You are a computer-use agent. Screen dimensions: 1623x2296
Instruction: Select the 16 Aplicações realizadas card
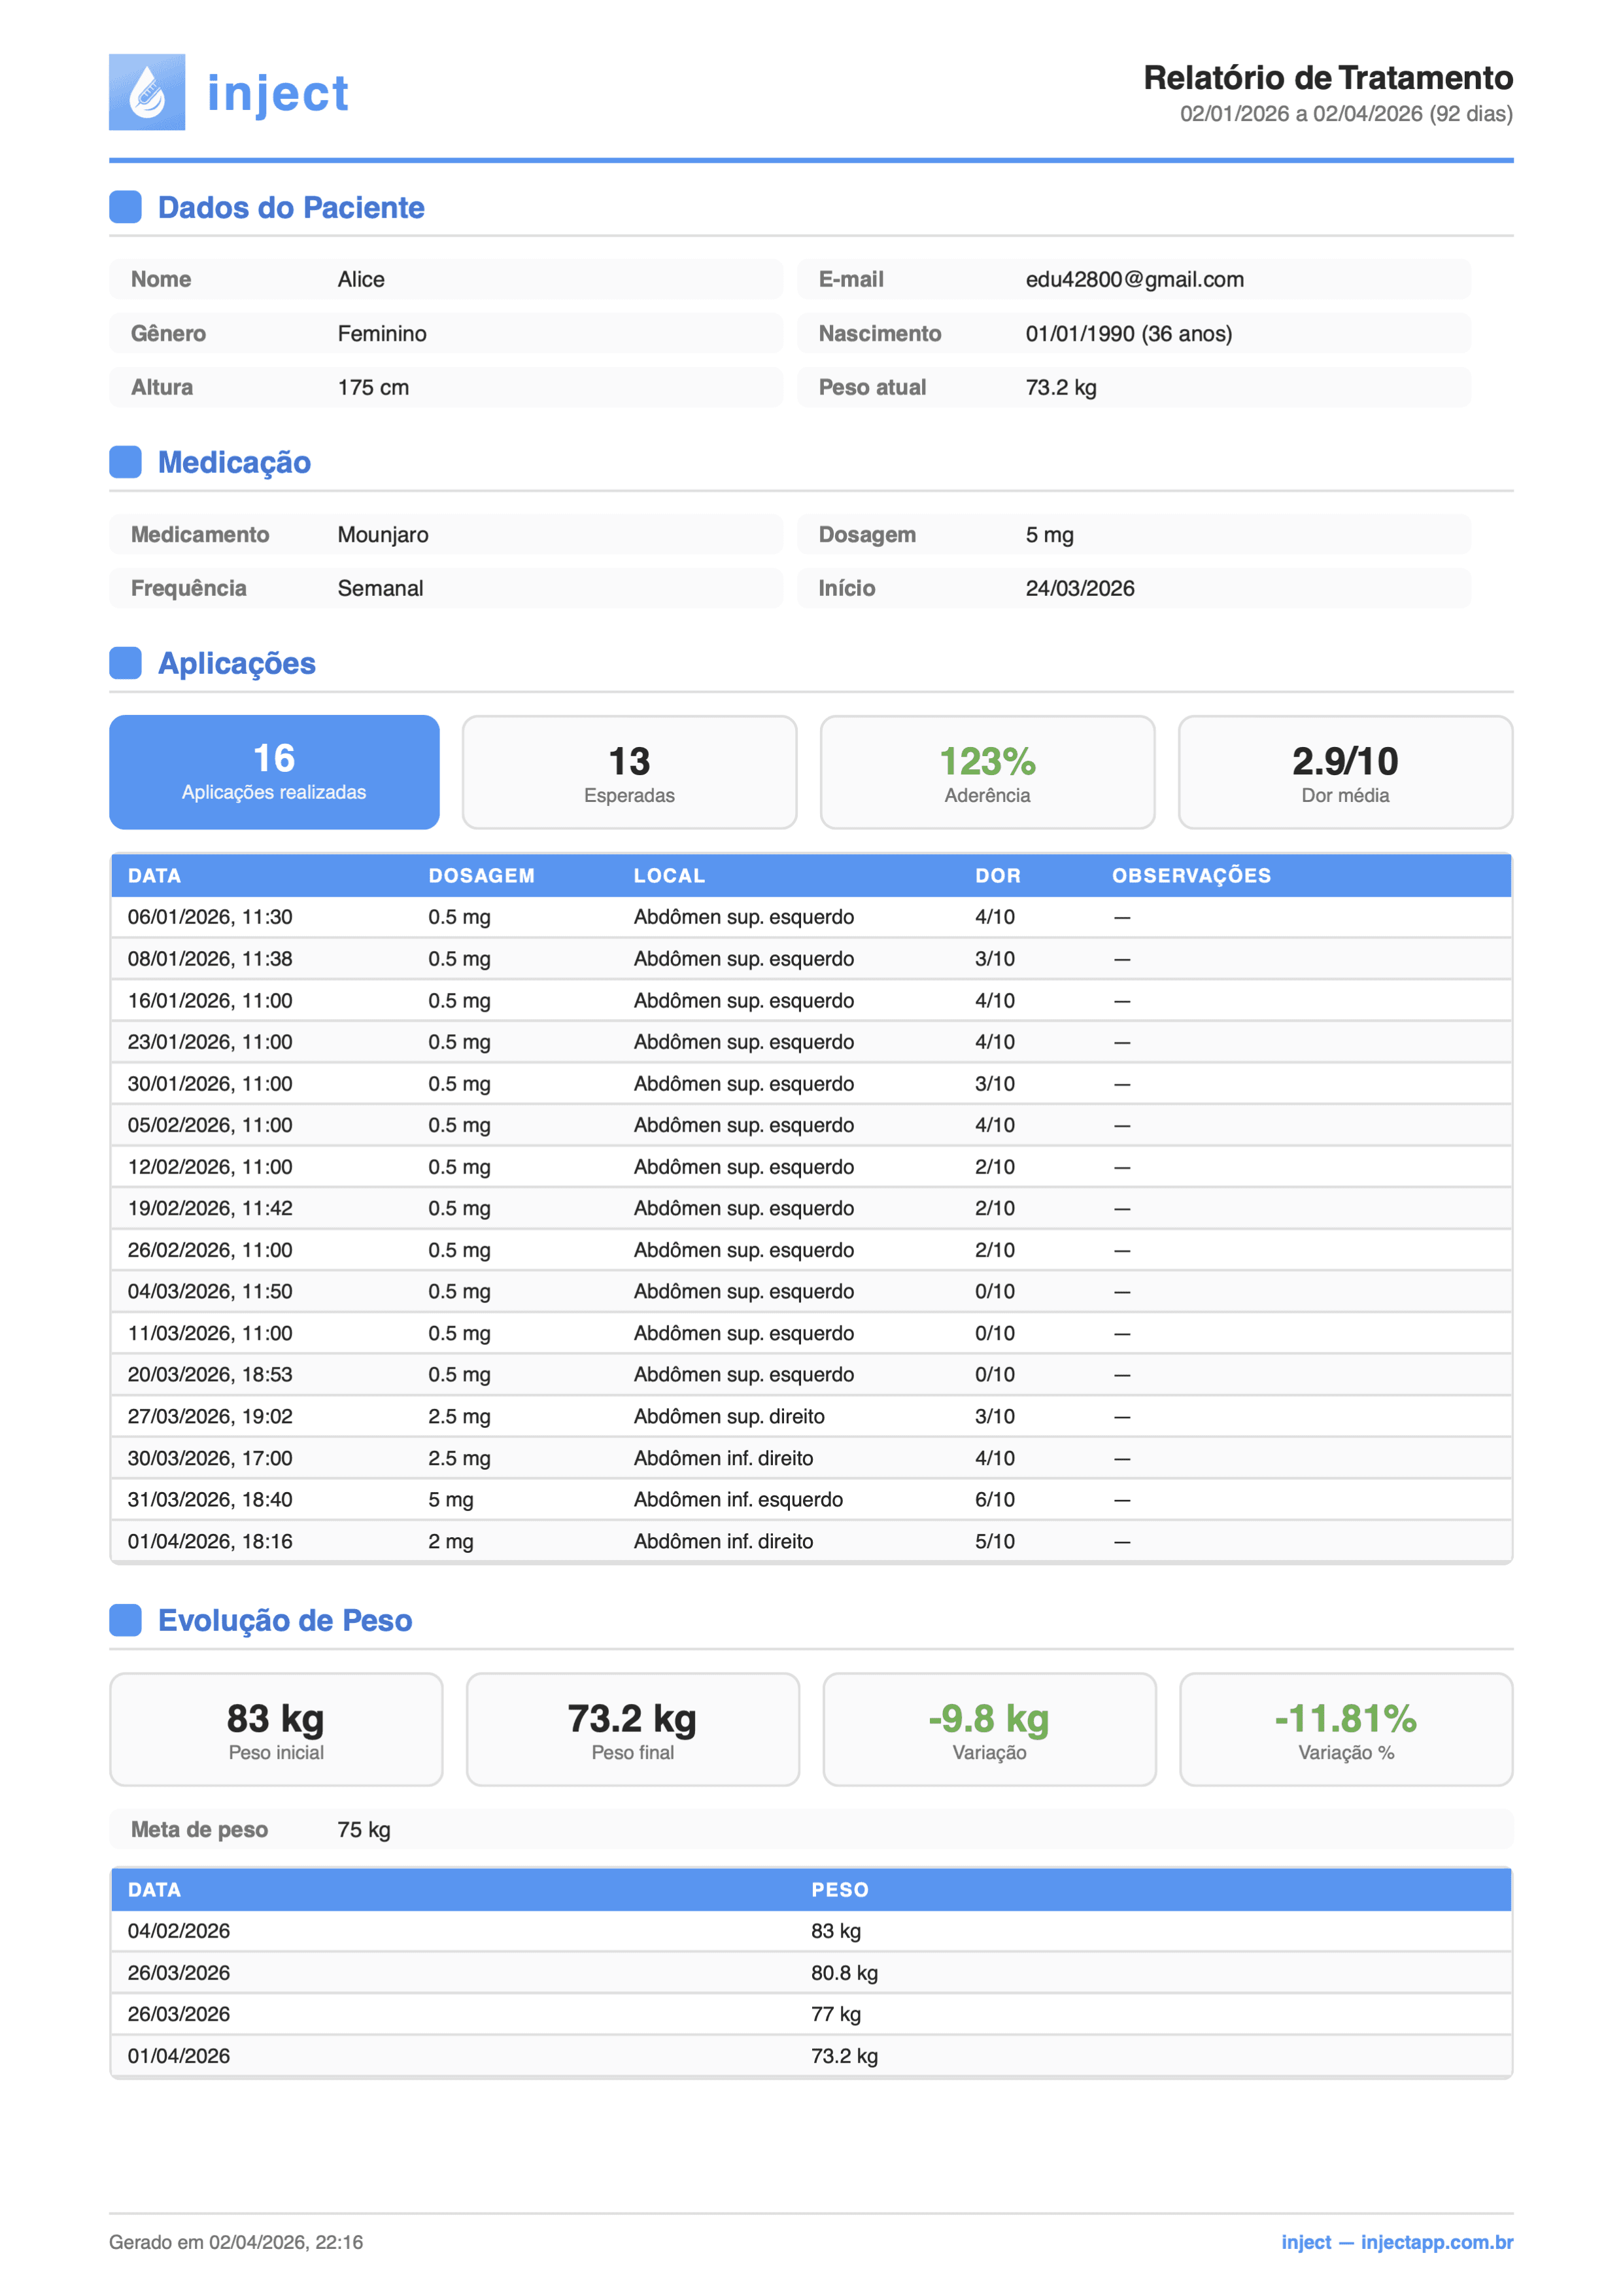[274, 772]
